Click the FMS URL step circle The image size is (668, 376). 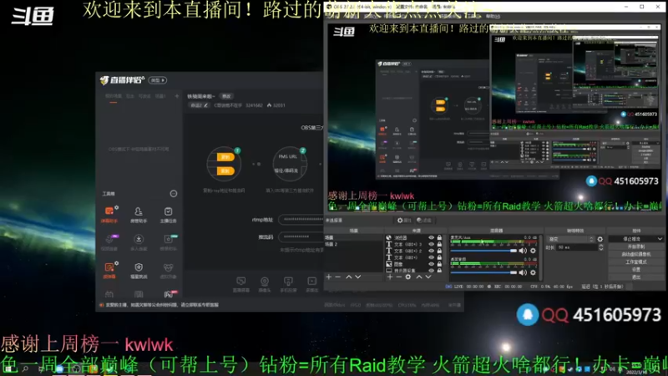(x=289, y=164)
